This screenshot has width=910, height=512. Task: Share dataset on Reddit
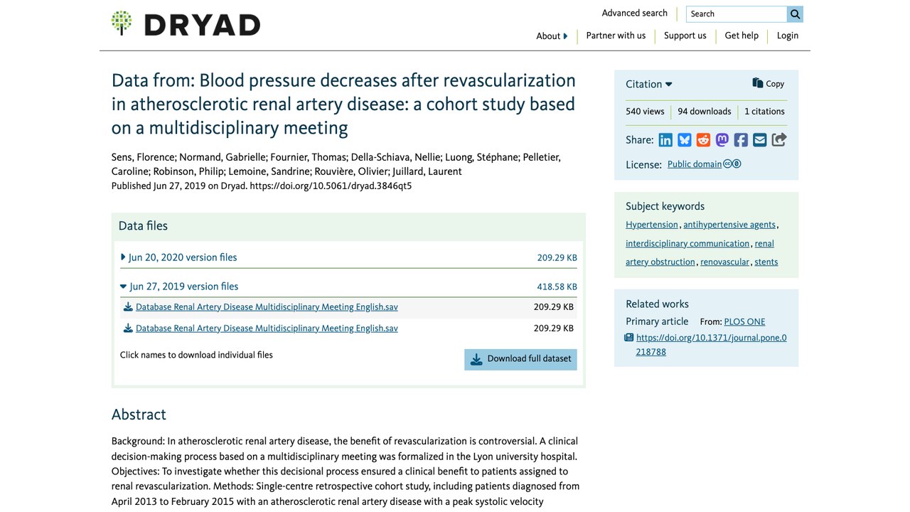coord(703,140)
